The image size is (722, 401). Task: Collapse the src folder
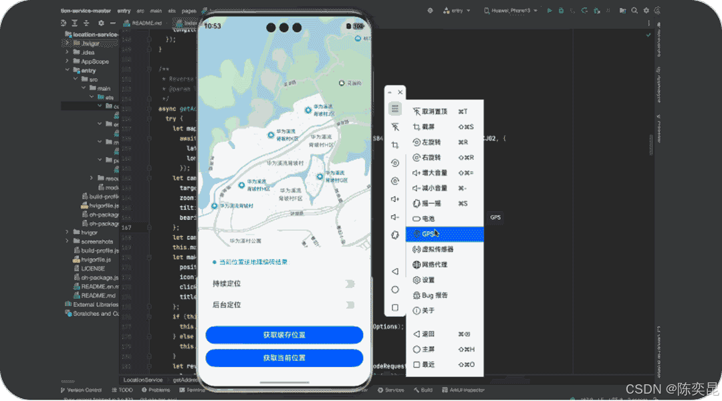click(76, 79)
